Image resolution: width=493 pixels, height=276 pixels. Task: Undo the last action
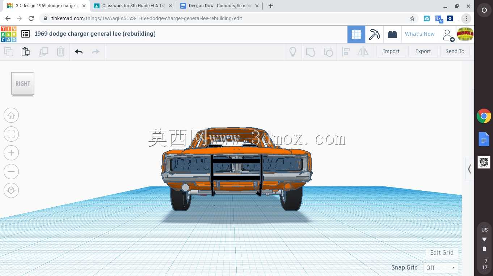coord(79,52)
